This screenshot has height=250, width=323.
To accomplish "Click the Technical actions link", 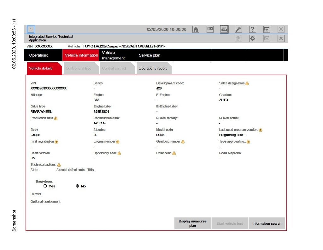I will pos(43,165).
